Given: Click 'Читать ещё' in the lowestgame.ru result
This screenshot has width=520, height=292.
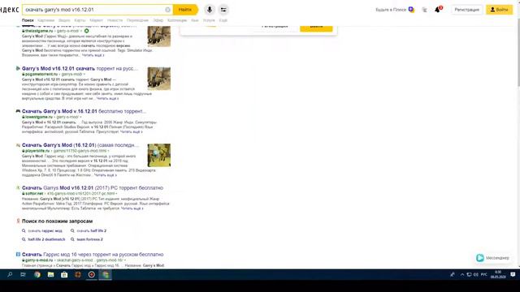Looking at the screenshot, I should (132, 131).
